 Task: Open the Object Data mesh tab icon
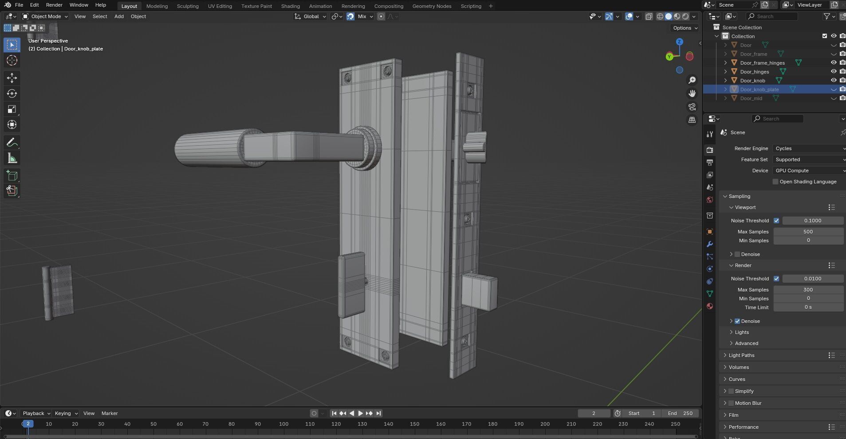710,294
